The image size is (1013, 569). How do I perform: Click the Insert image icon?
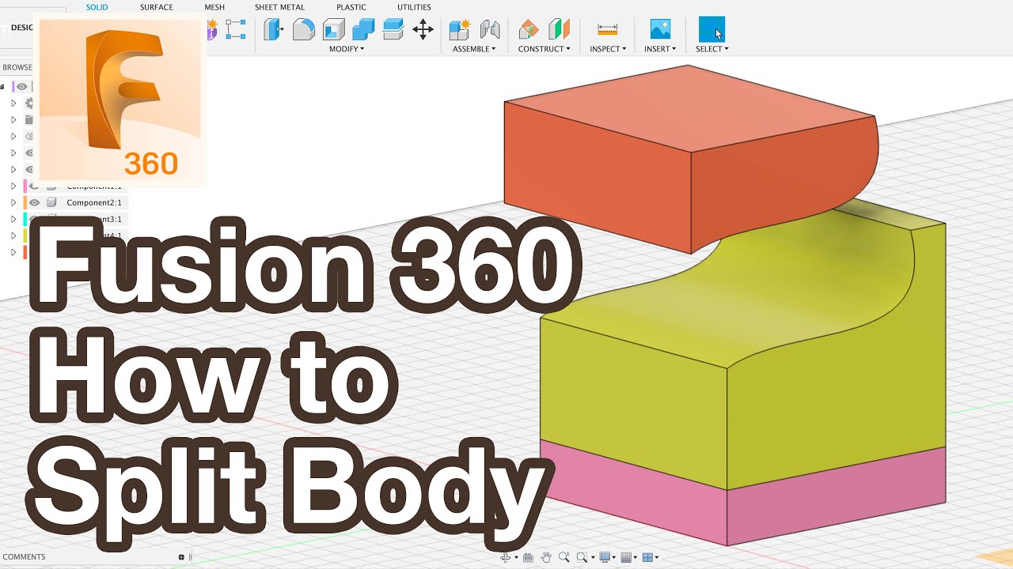tap(660, 30)
